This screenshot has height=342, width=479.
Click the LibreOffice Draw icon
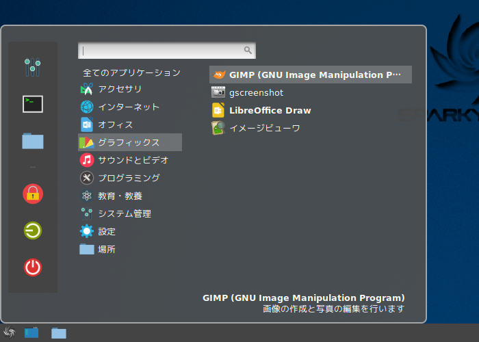[x=218, y=110]
